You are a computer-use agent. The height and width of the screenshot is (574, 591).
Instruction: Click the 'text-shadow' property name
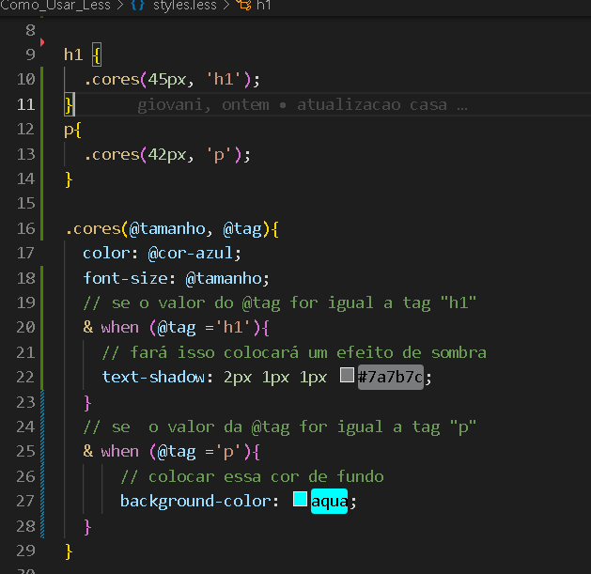pyautogui.click(x=153, y=377)
